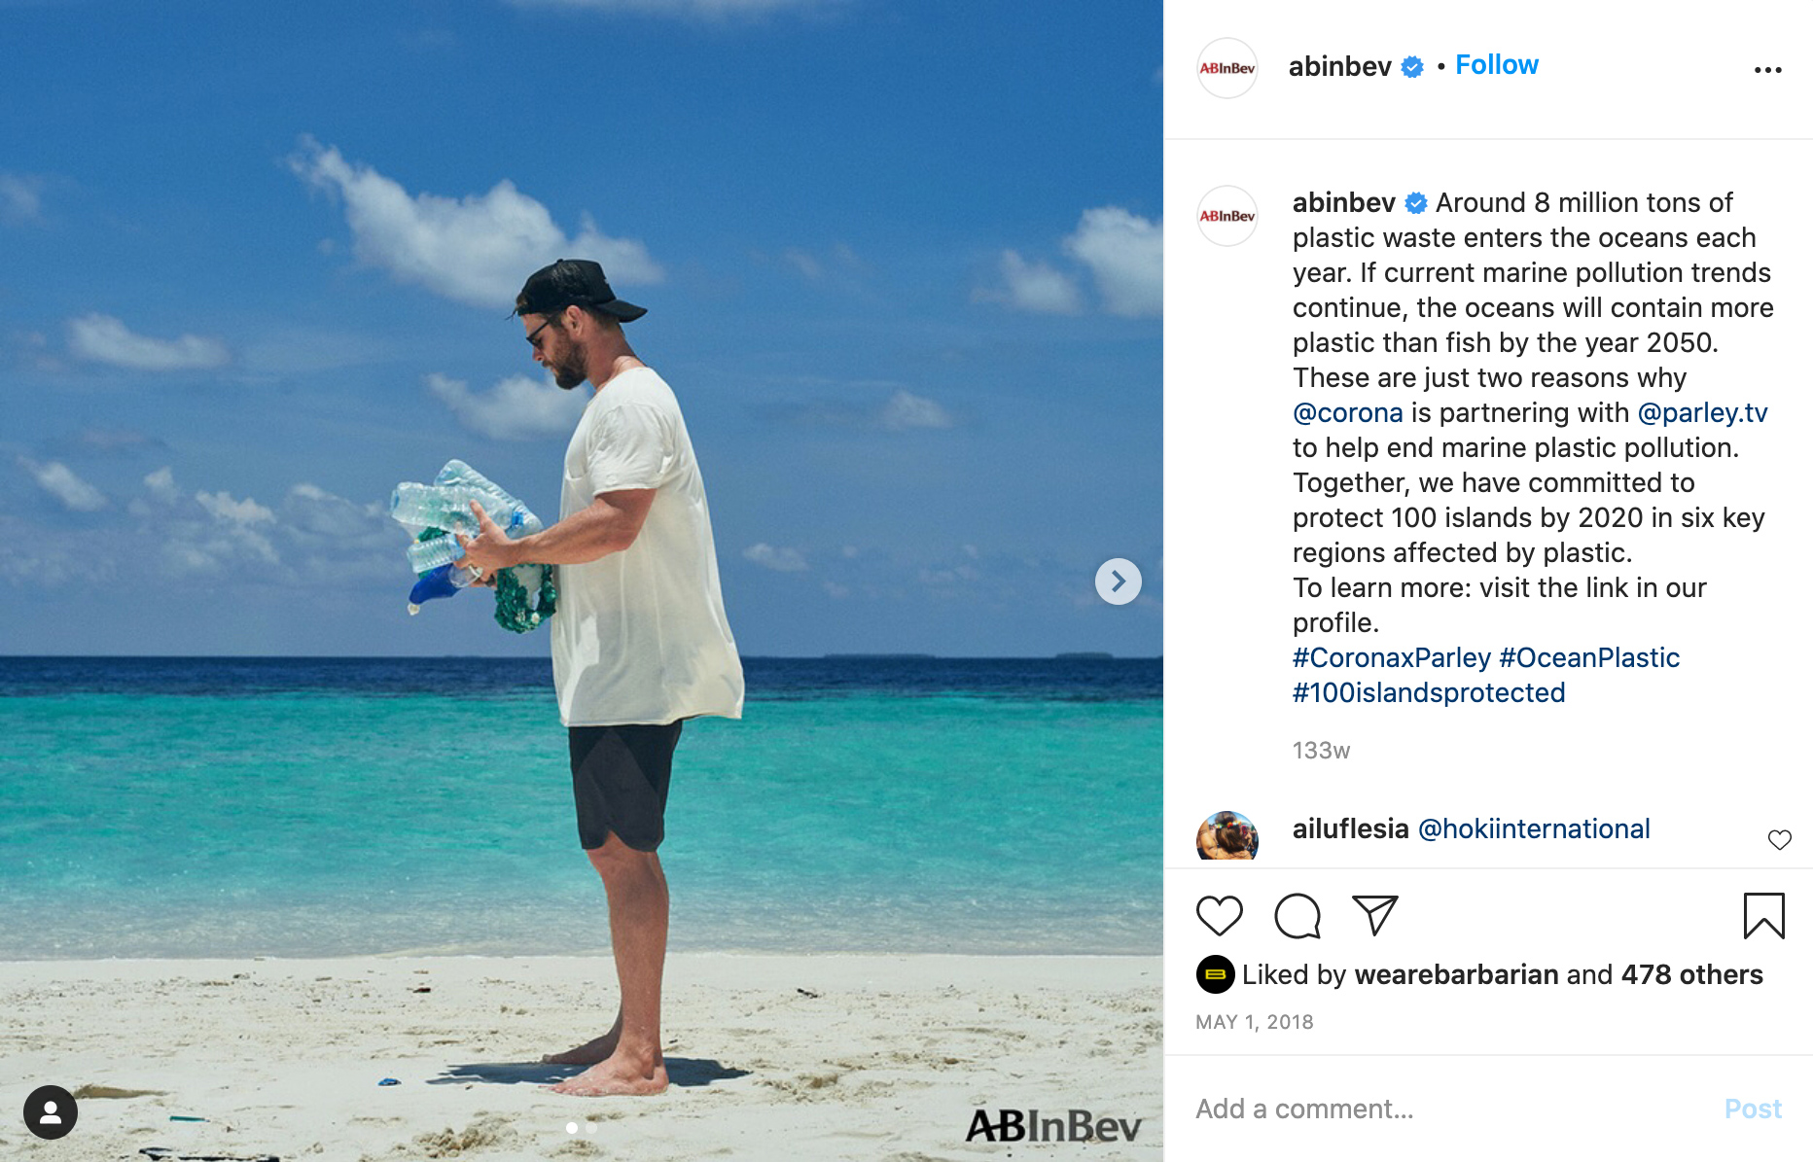Go to next photo with the arrow
Screen dimensions: 1813x1162
tap(1119, 581)
